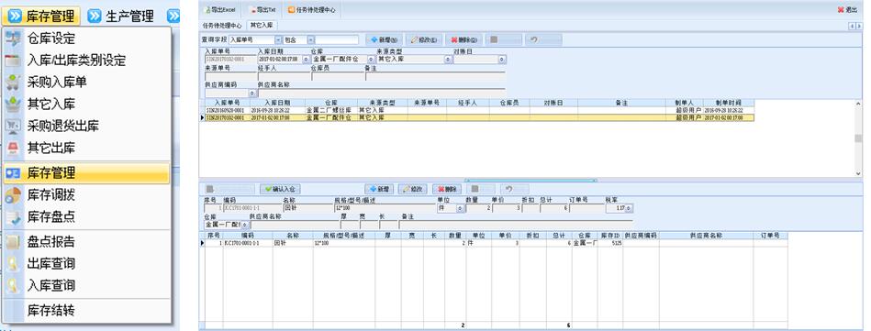Open the 对账日 date dropdown
This screenshot has height=331, width=871.
pos(502,59)
